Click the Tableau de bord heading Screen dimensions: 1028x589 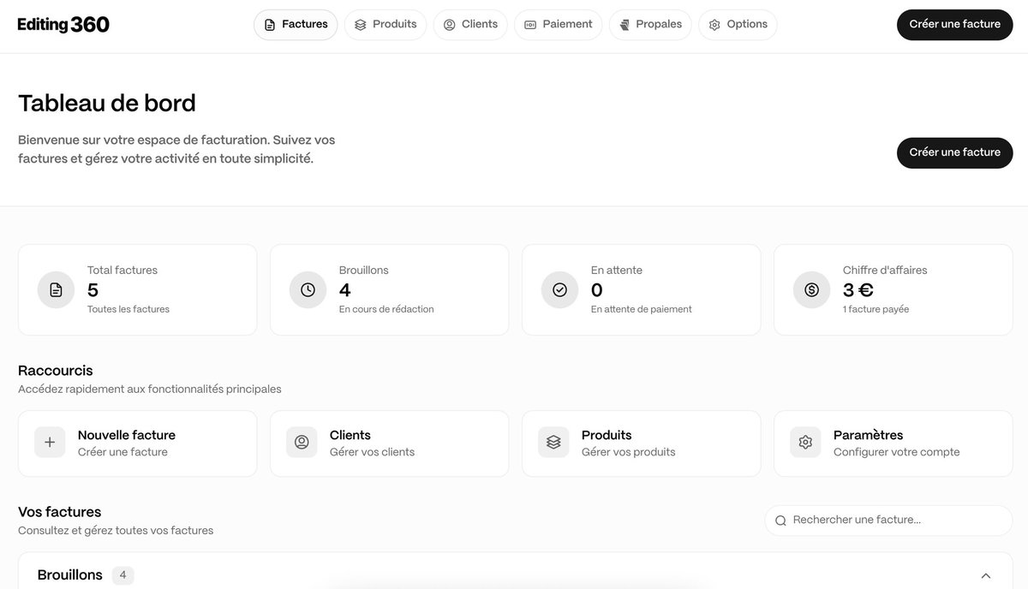click(x=107, y=104)
